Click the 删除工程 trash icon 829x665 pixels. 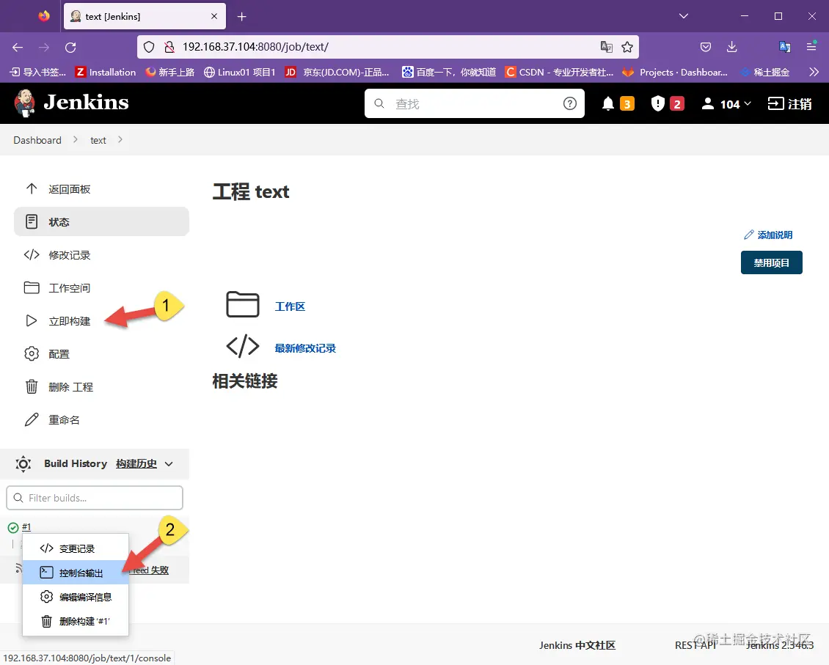[x=31, y=386]
